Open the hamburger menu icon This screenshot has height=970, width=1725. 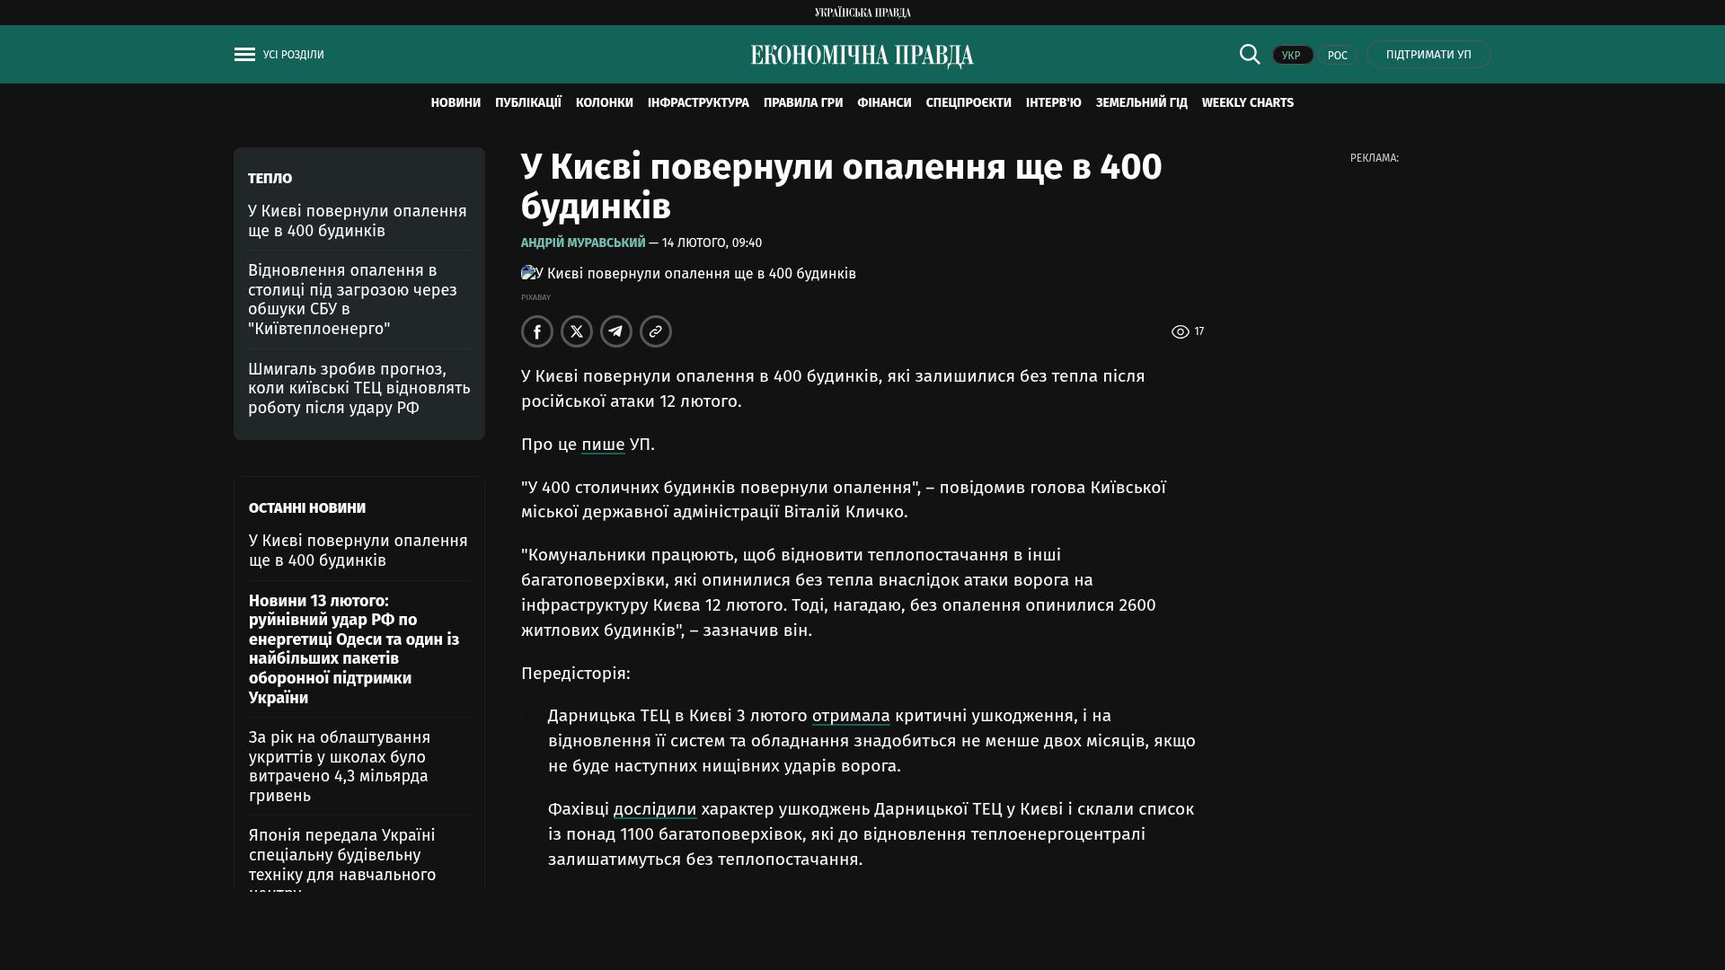pyautogui.click(x=244, y=55)
